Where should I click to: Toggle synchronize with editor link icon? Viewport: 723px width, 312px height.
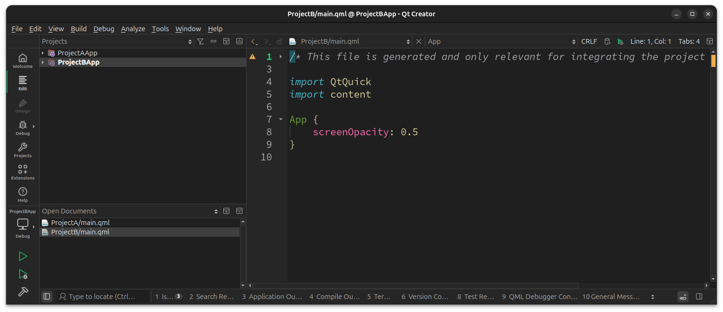point(214,41)
